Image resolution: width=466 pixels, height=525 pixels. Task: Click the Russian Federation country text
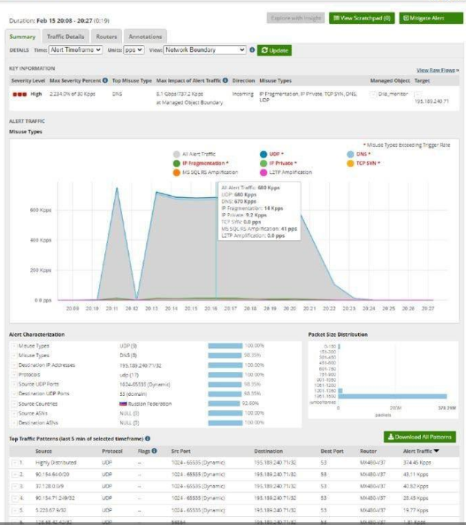click(x=150, y=403)
